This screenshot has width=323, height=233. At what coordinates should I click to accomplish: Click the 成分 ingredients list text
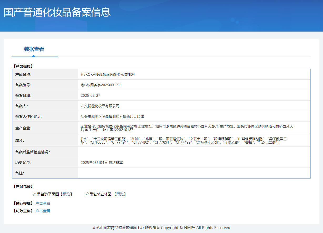point(183,140)
